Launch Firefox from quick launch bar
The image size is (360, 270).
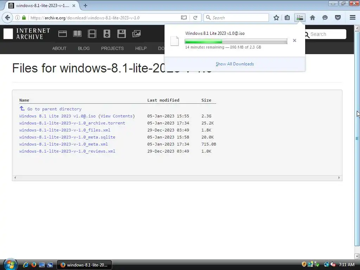[33, 265]
